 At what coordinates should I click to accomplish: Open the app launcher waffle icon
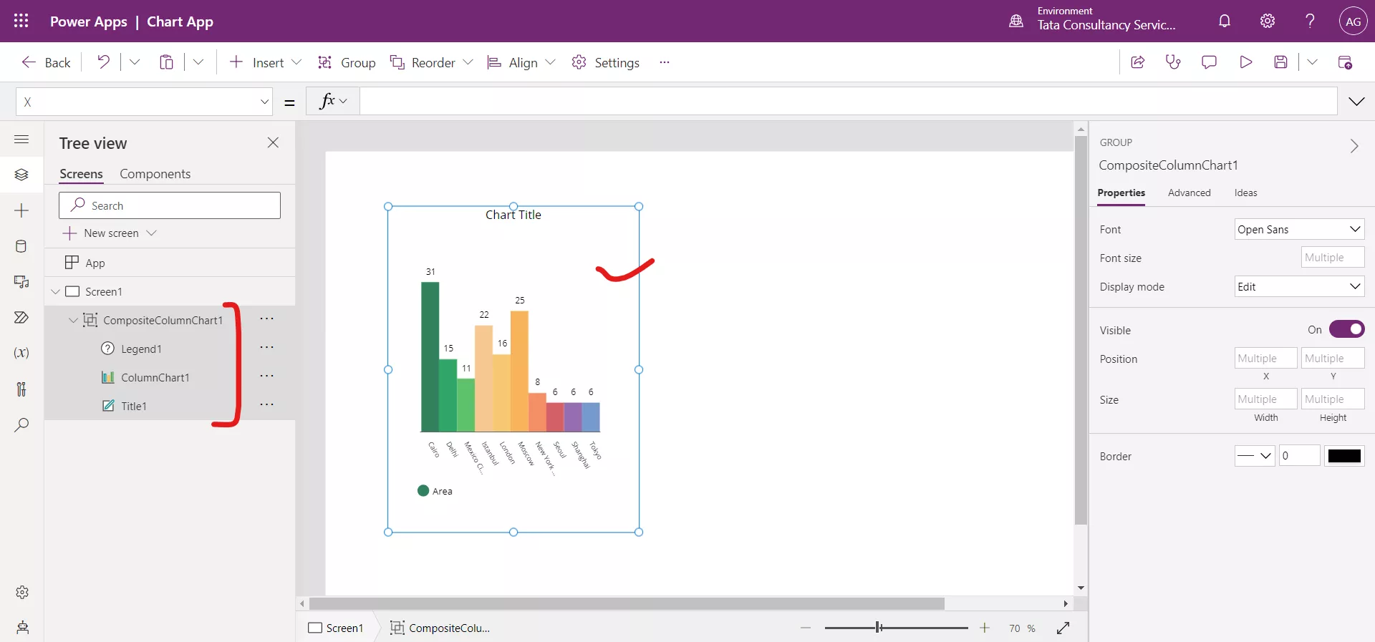(21, 21)
